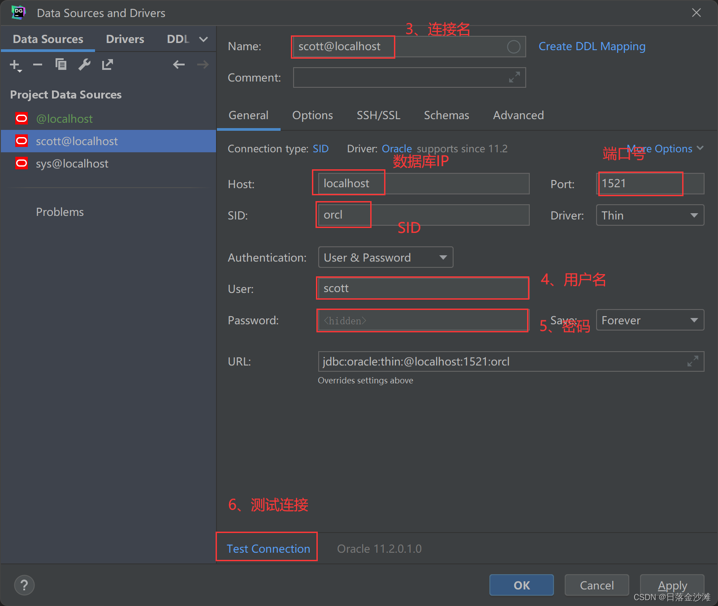Close the Data Sources and Drivers dialog
The height and width of the screenshot is (606, 718).
click(x=696, y=13)
